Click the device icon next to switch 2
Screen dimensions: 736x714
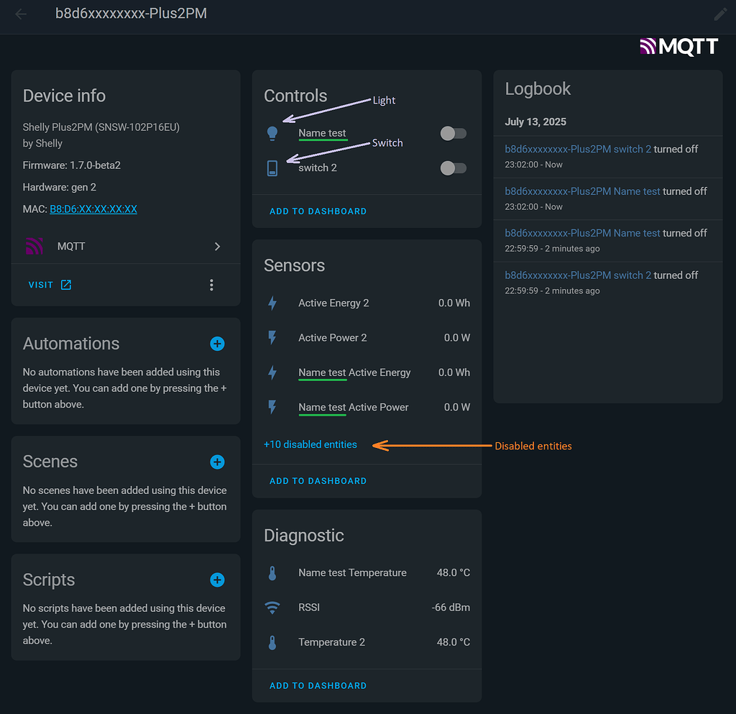(273, 168)
